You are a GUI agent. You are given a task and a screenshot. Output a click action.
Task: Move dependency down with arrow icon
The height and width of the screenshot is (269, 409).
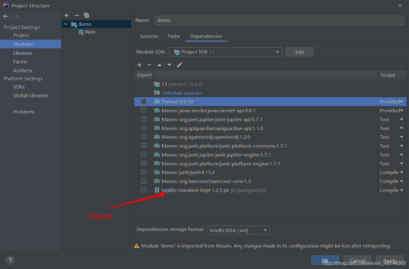tap(169, 65)
